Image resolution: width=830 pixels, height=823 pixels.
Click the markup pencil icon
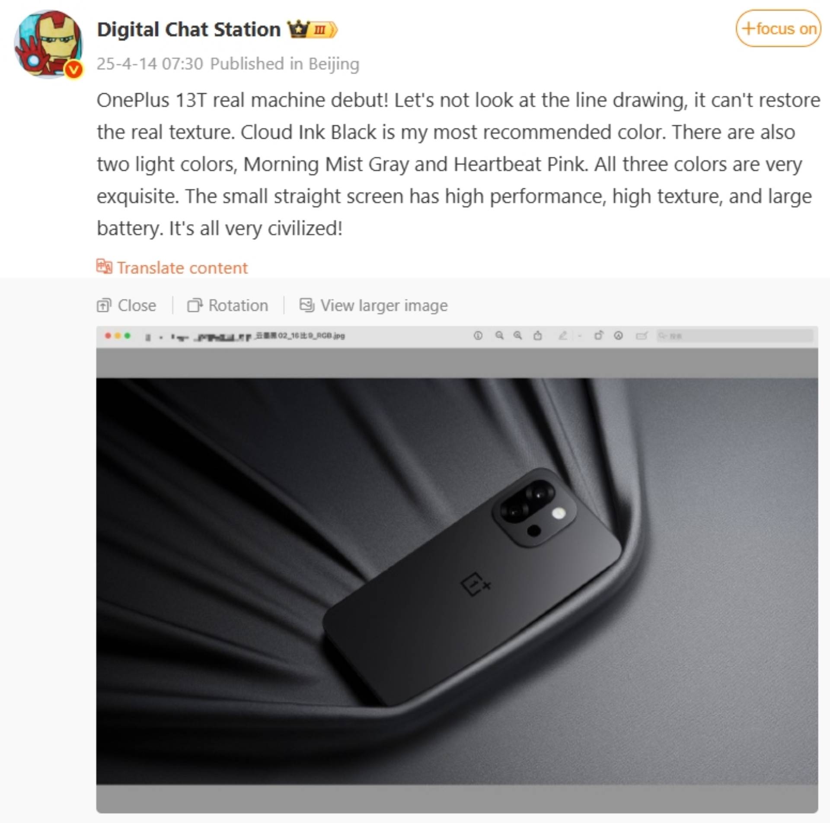coord(563,336)
